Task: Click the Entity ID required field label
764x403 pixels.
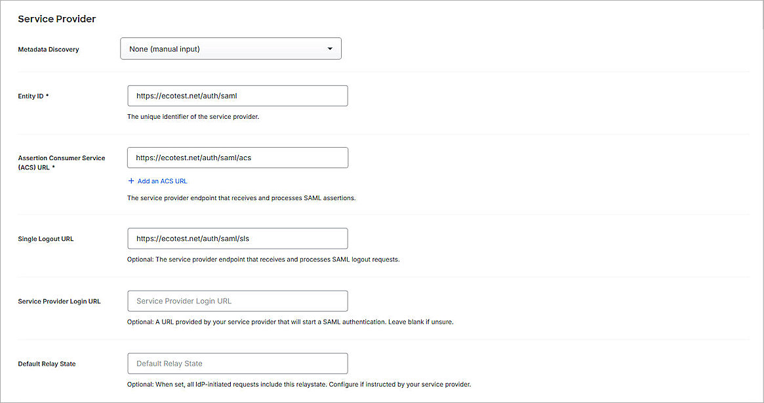Action: [x=33, y=95]
